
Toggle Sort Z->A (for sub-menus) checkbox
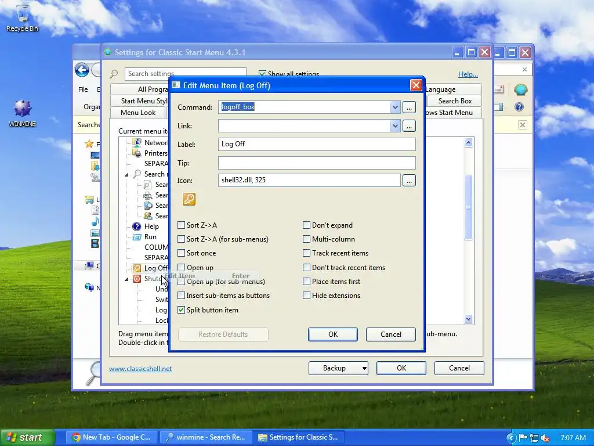(181, 239)
